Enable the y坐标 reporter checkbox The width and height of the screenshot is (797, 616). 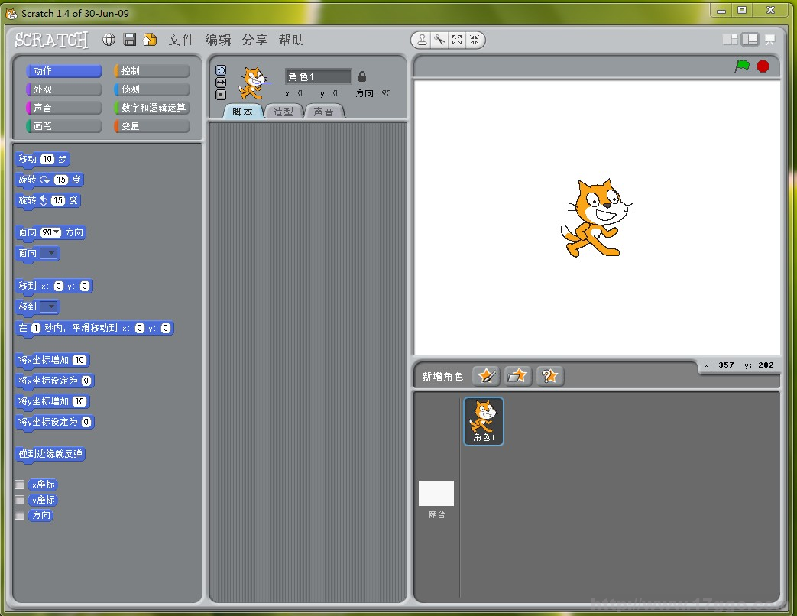tap(20, 500)
